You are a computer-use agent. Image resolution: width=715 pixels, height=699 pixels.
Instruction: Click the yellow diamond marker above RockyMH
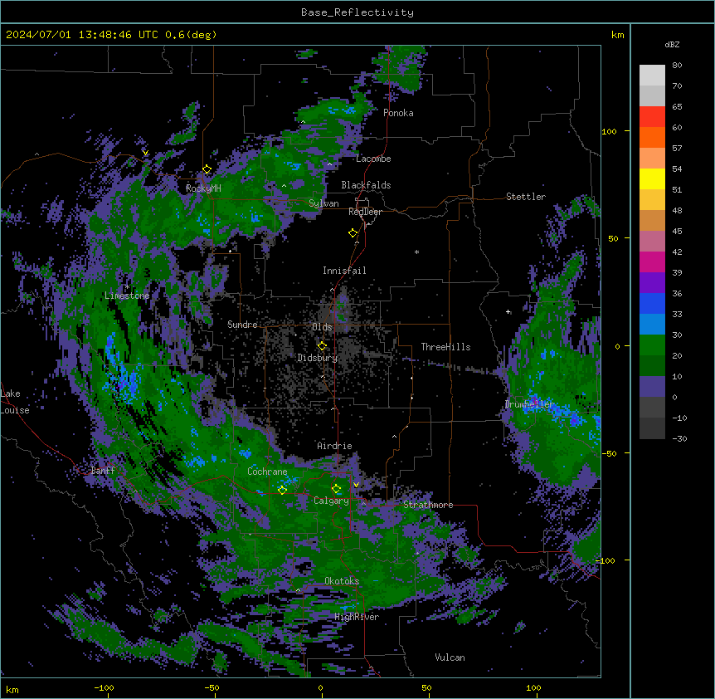[207, 169]
